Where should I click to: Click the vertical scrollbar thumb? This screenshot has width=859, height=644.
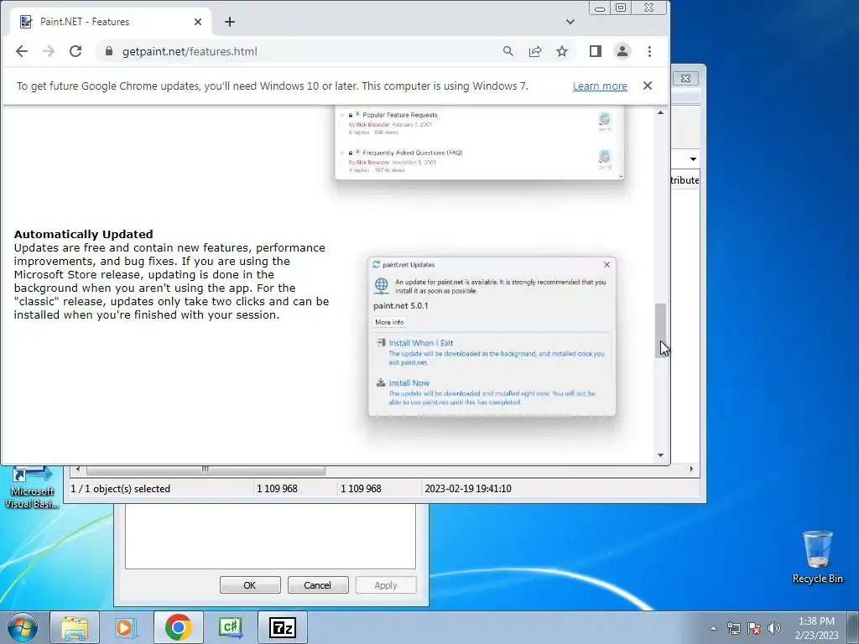[661, 330]
